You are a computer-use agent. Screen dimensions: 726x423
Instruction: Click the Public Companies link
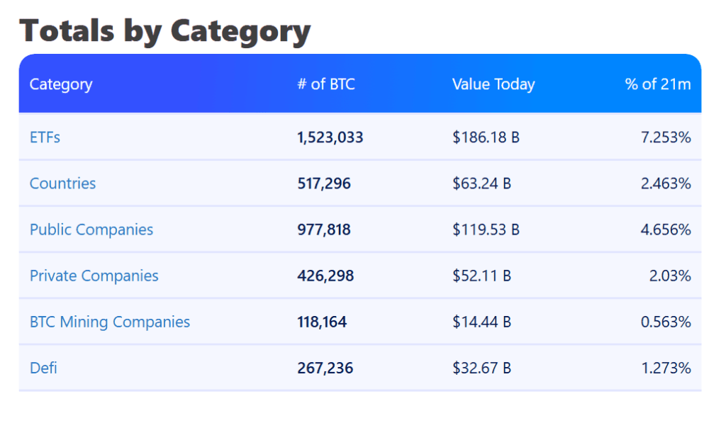click(x=91, y=230)
